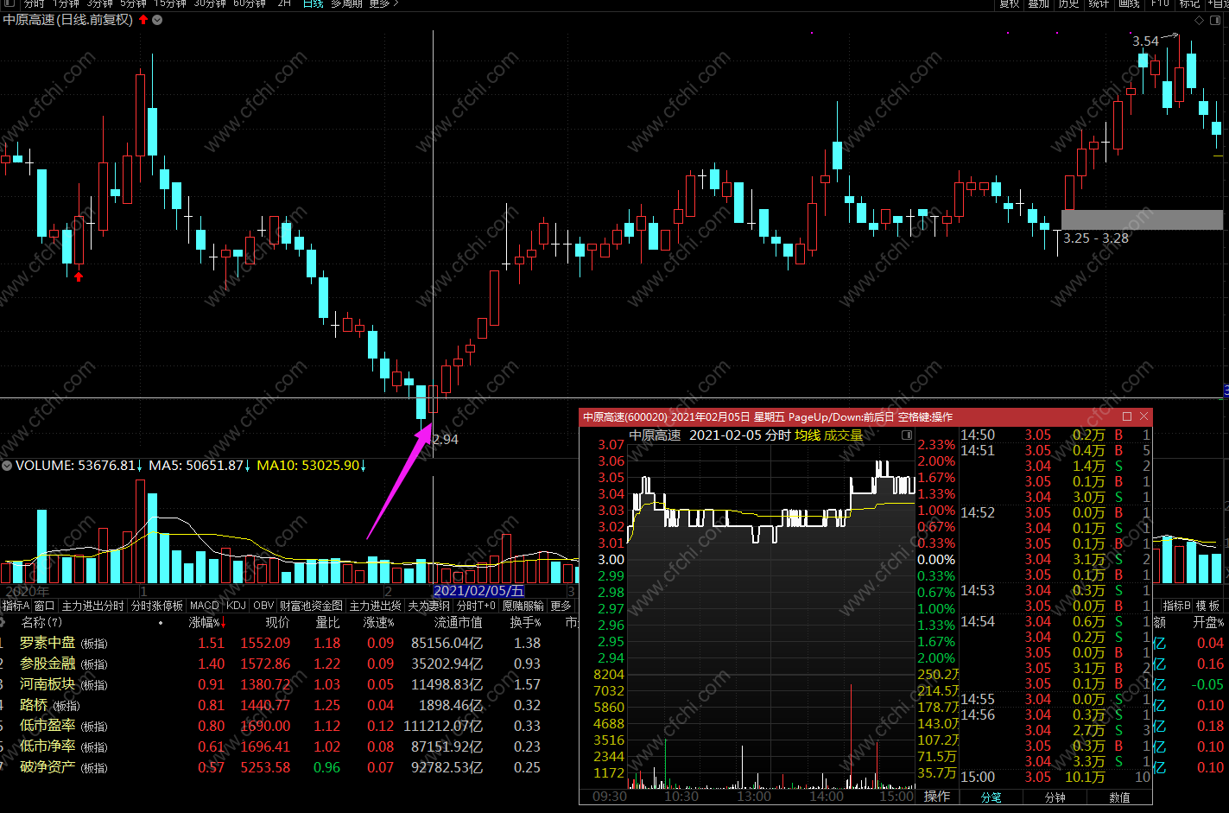Sort list by 换手% column header
The image size is (1229, 813).
[x=525, y=622]
